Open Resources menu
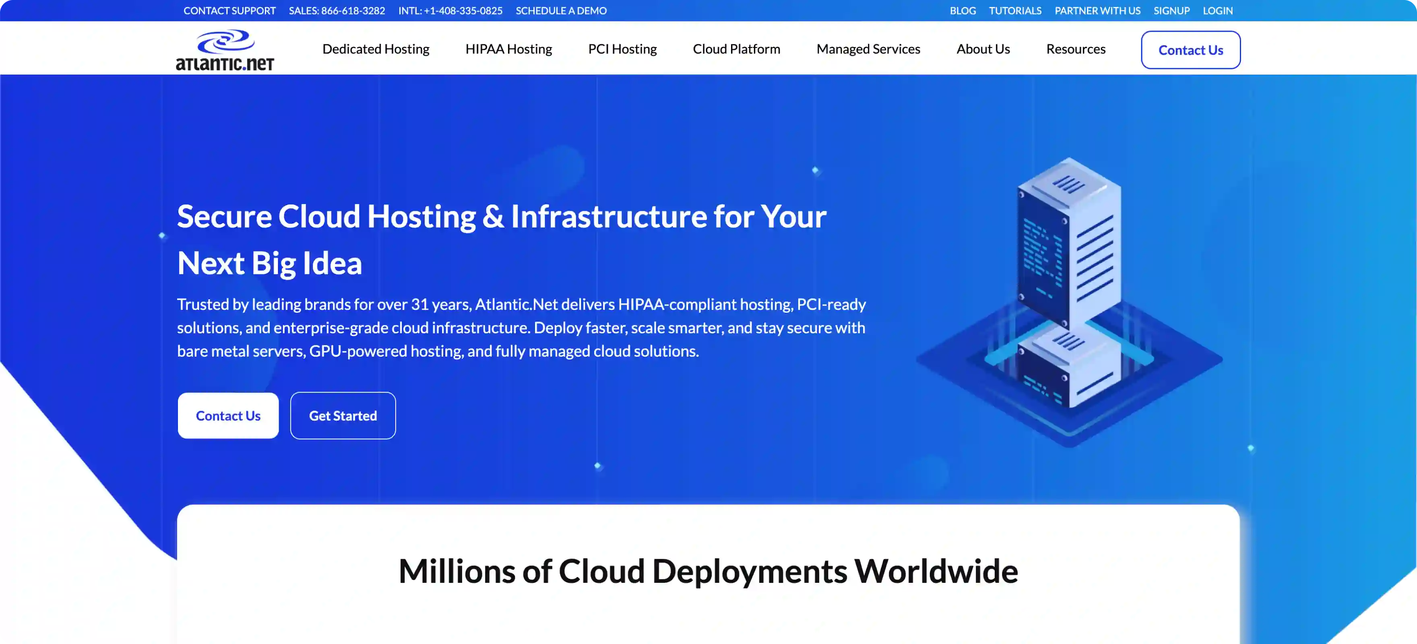 (x=1075, y=49)
